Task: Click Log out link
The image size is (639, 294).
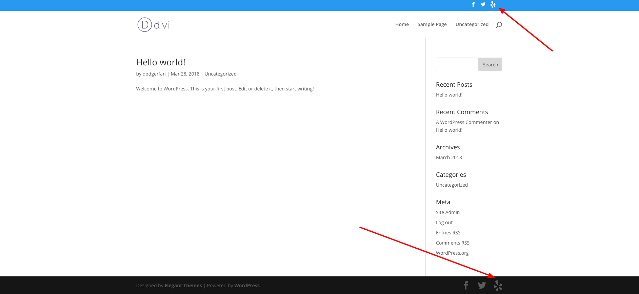Action: 444,223
